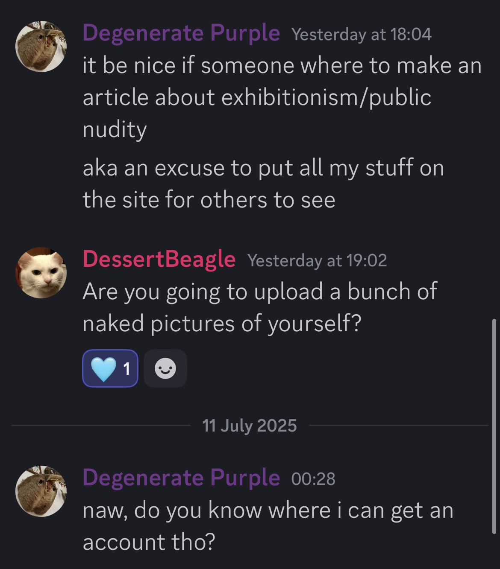This screenshot has width=500, height=569.
Task: Click the Degenerate Purple username at 00:28
Action: tap(181, 478)
